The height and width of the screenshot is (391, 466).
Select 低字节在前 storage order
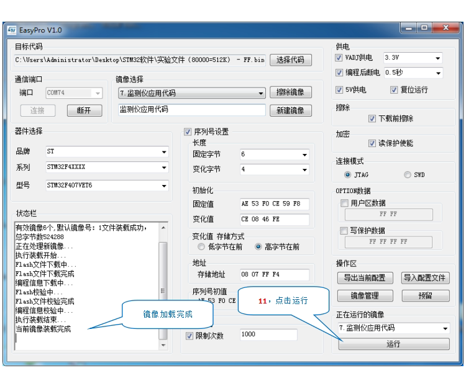pos(201,246)
